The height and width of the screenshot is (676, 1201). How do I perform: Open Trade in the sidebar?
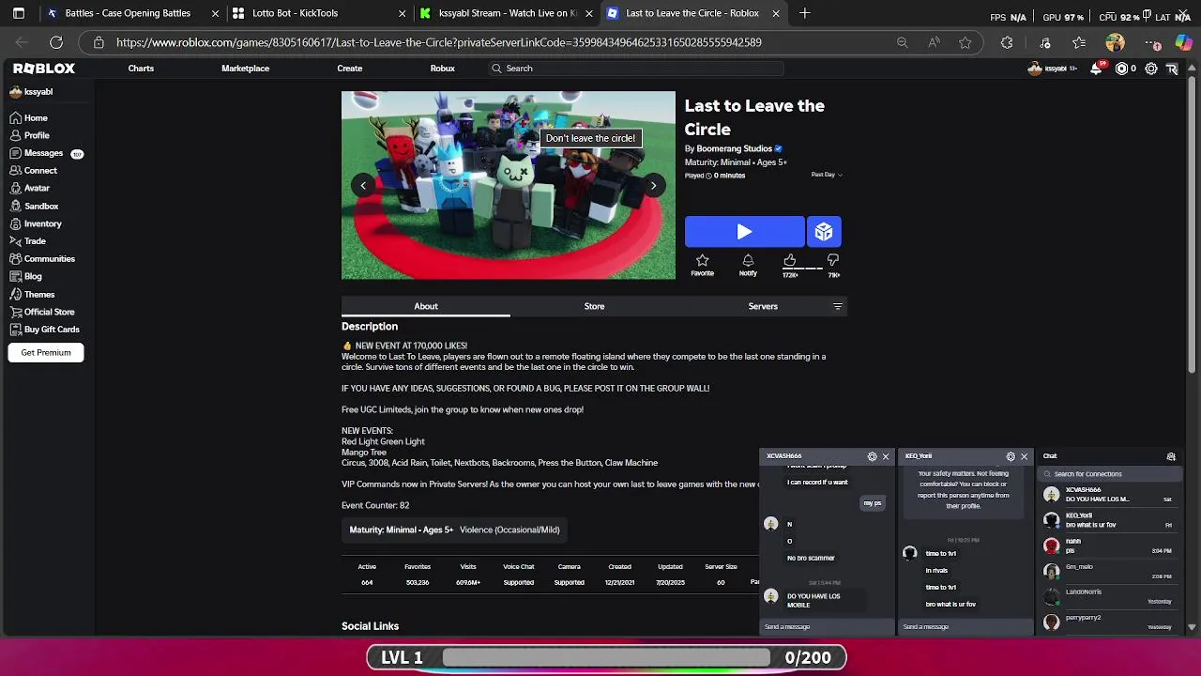(27, 241)
